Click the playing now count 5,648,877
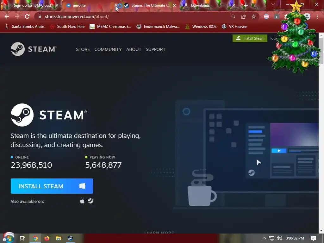 point(103,165)
